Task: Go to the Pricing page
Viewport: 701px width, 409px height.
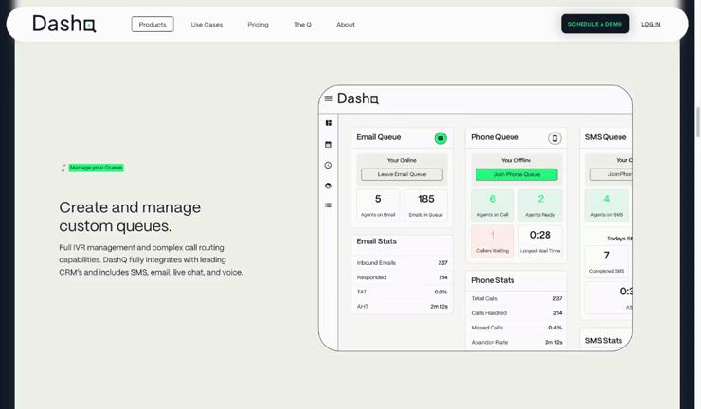Action: (258, 25)
